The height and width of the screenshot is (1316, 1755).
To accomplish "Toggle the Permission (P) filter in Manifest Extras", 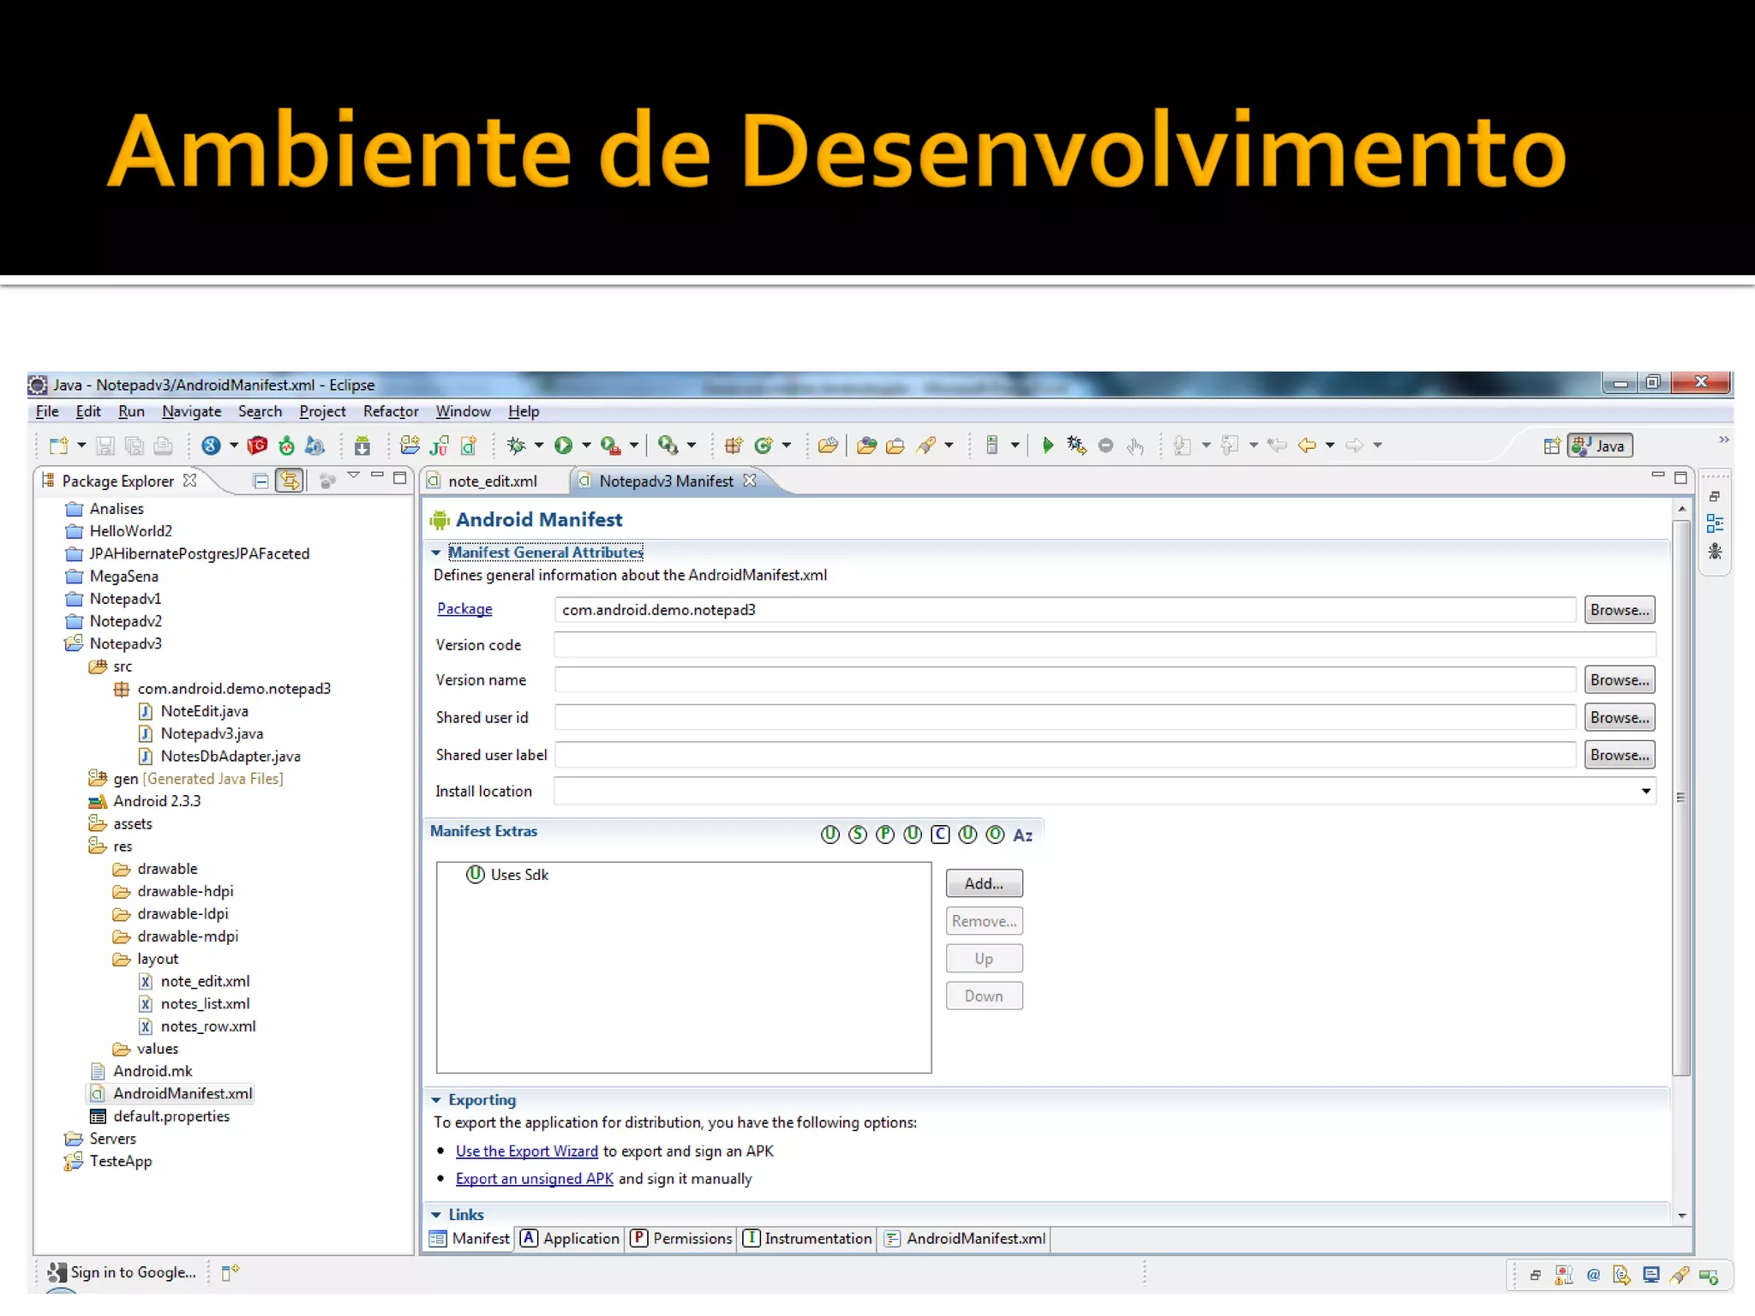I will 885,835.
